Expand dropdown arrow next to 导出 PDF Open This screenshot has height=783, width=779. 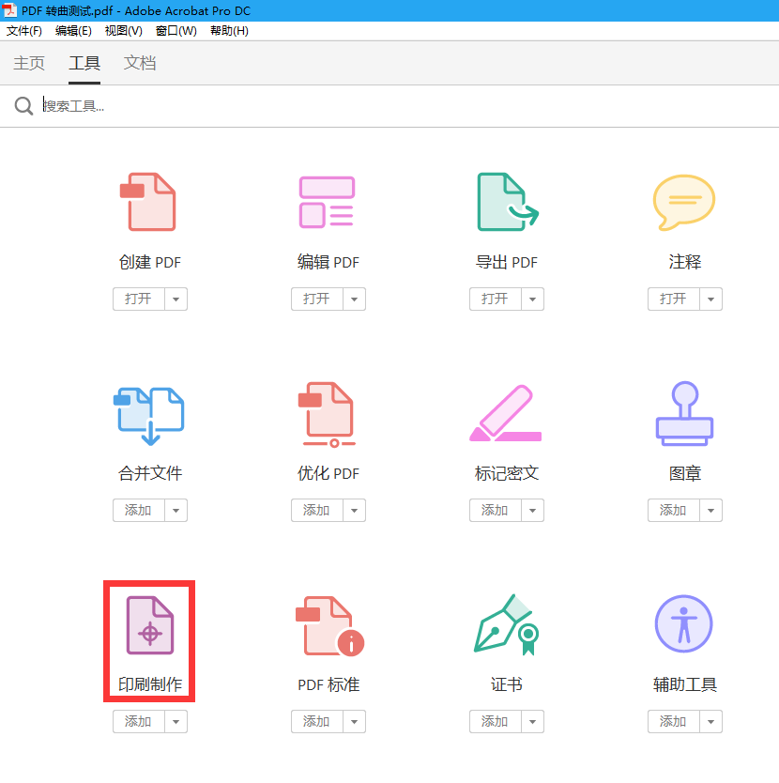(x=532, y=299)
